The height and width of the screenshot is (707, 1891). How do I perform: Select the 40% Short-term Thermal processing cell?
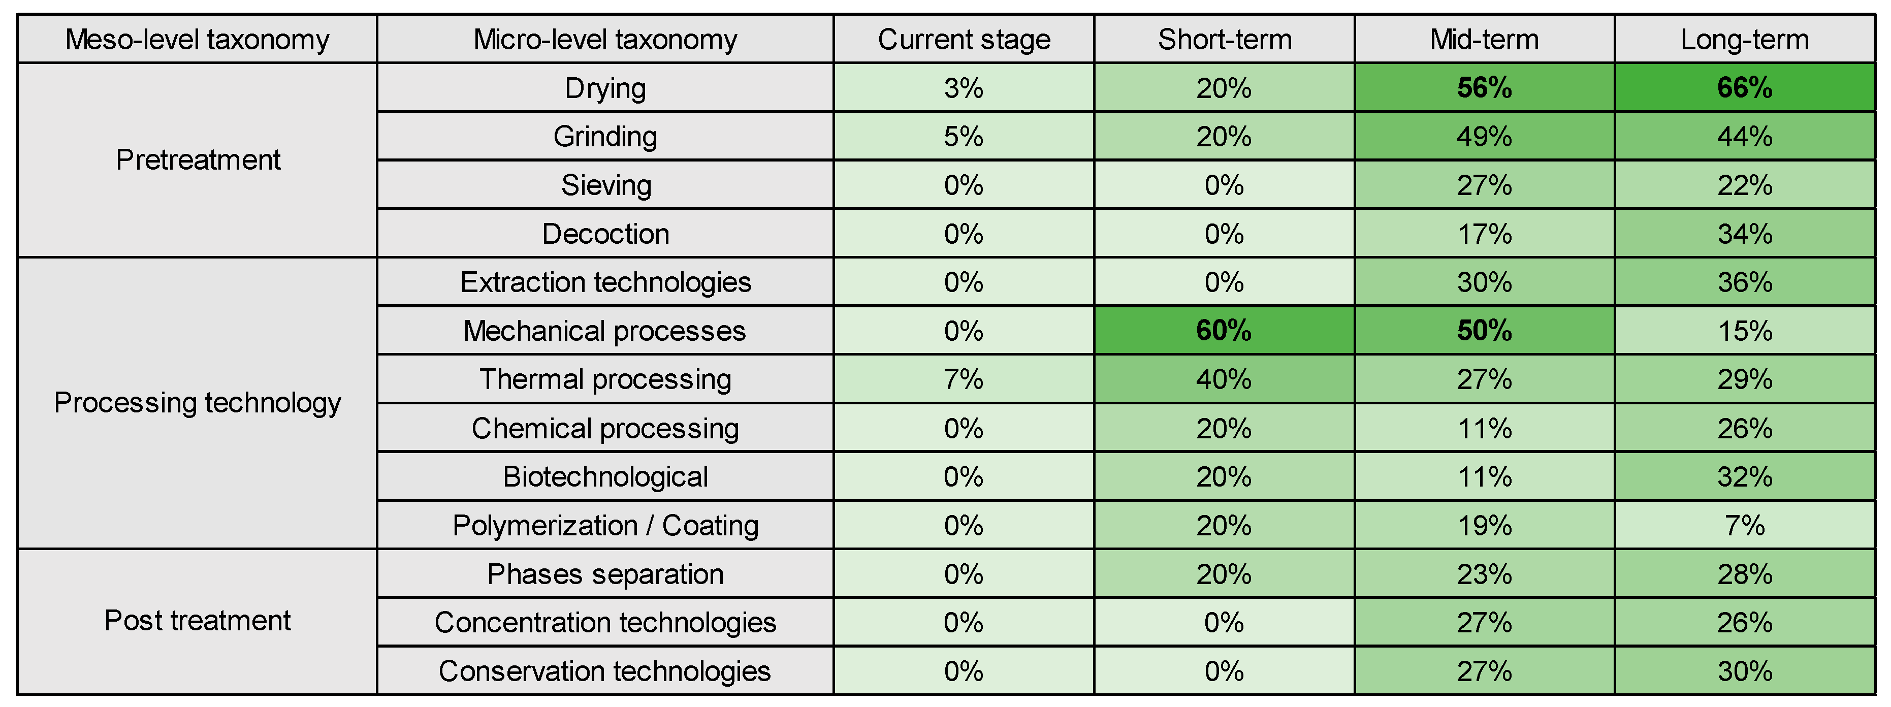click(x=1224, y=379)
